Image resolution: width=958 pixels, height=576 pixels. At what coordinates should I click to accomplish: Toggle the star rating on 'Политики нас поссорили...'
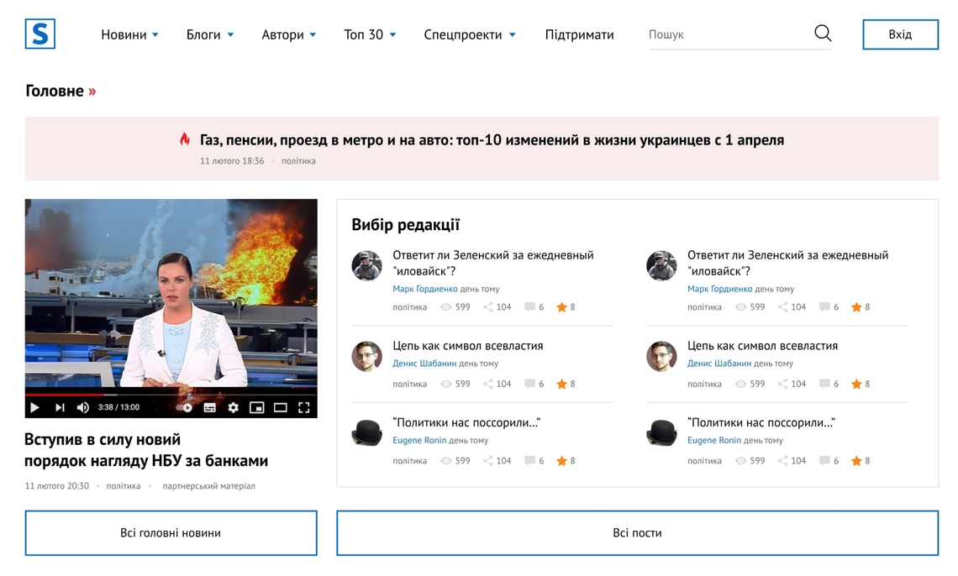[x=561, y=460]
